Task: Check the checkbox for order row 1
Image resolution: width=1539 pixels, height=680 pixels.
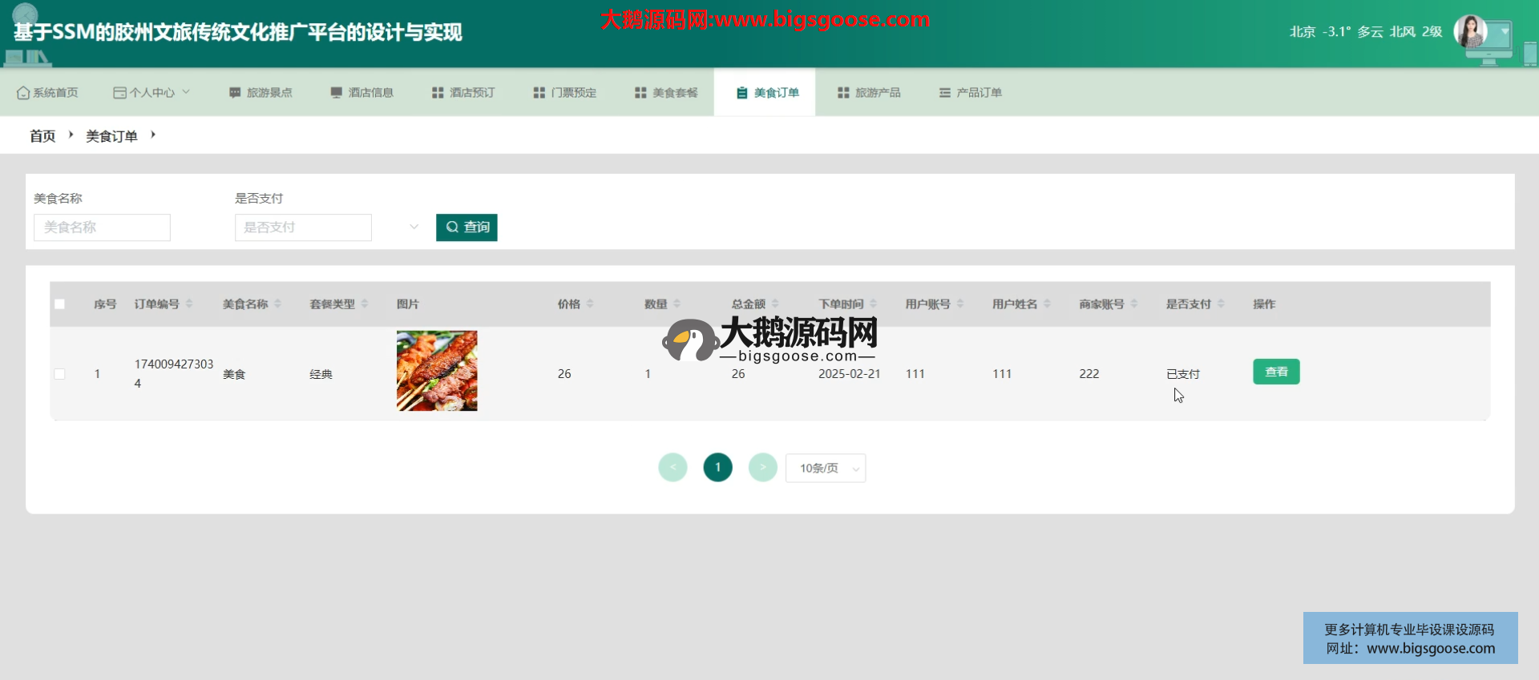Action: click(x=59, y=374)
